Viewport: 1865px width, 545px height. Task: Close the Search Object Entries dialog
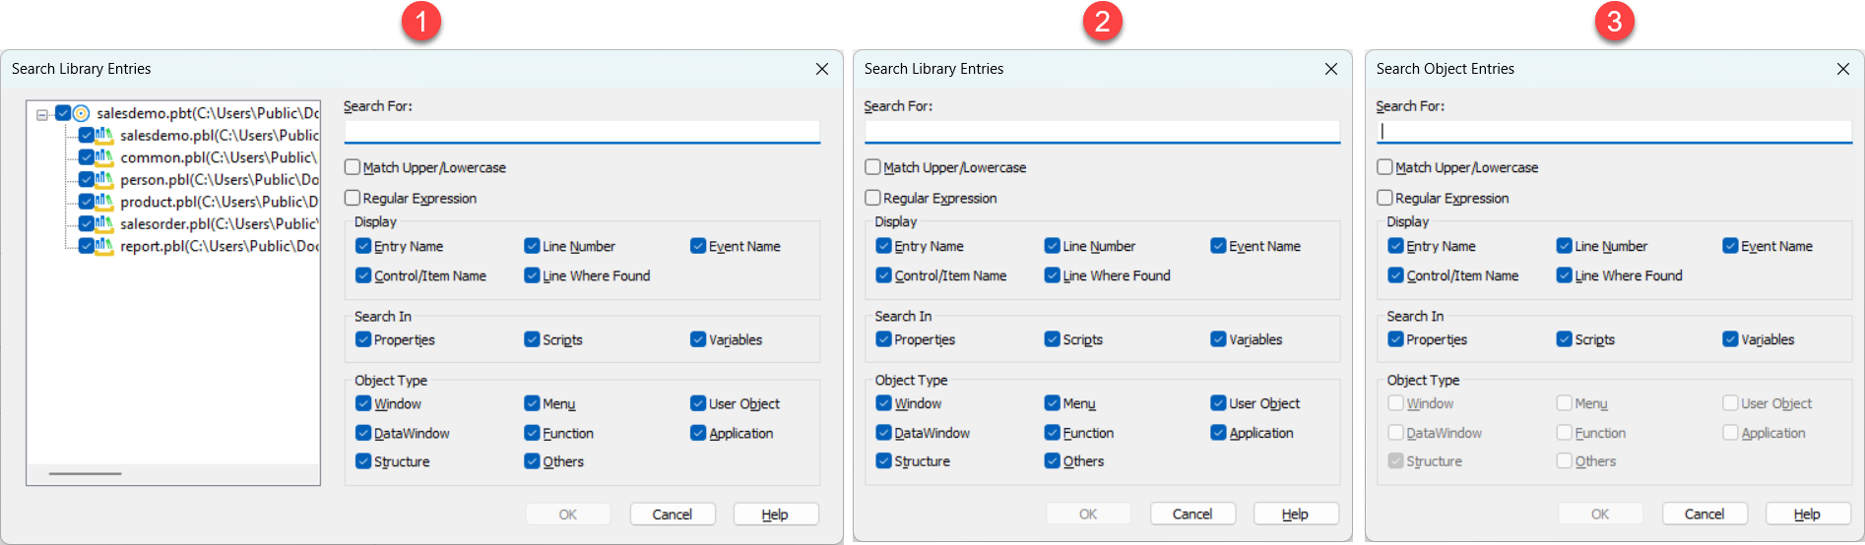pyautogui.click(x=1842, y=69)
